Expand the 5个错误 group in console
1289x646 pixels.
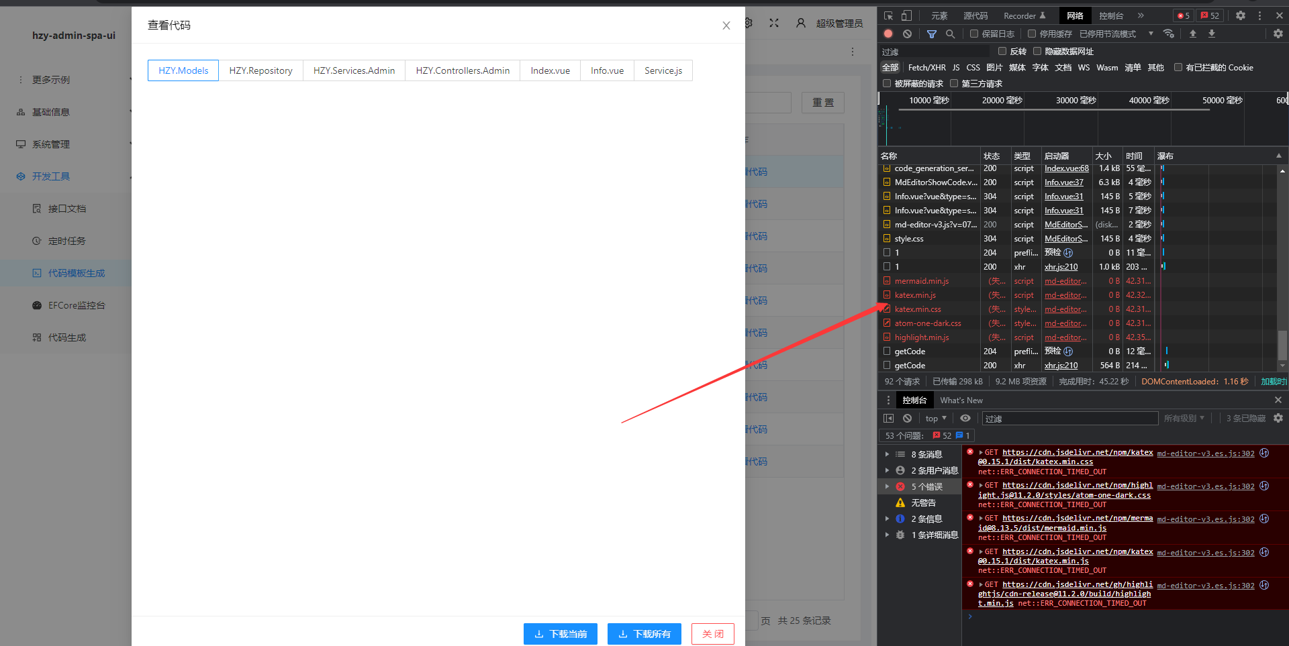coord(888,486)
